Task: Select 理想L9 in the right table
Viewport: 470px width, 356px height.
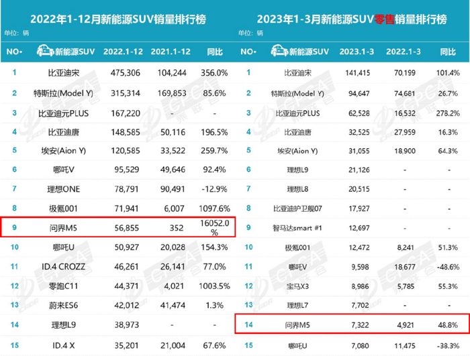Action: (297, 170)
